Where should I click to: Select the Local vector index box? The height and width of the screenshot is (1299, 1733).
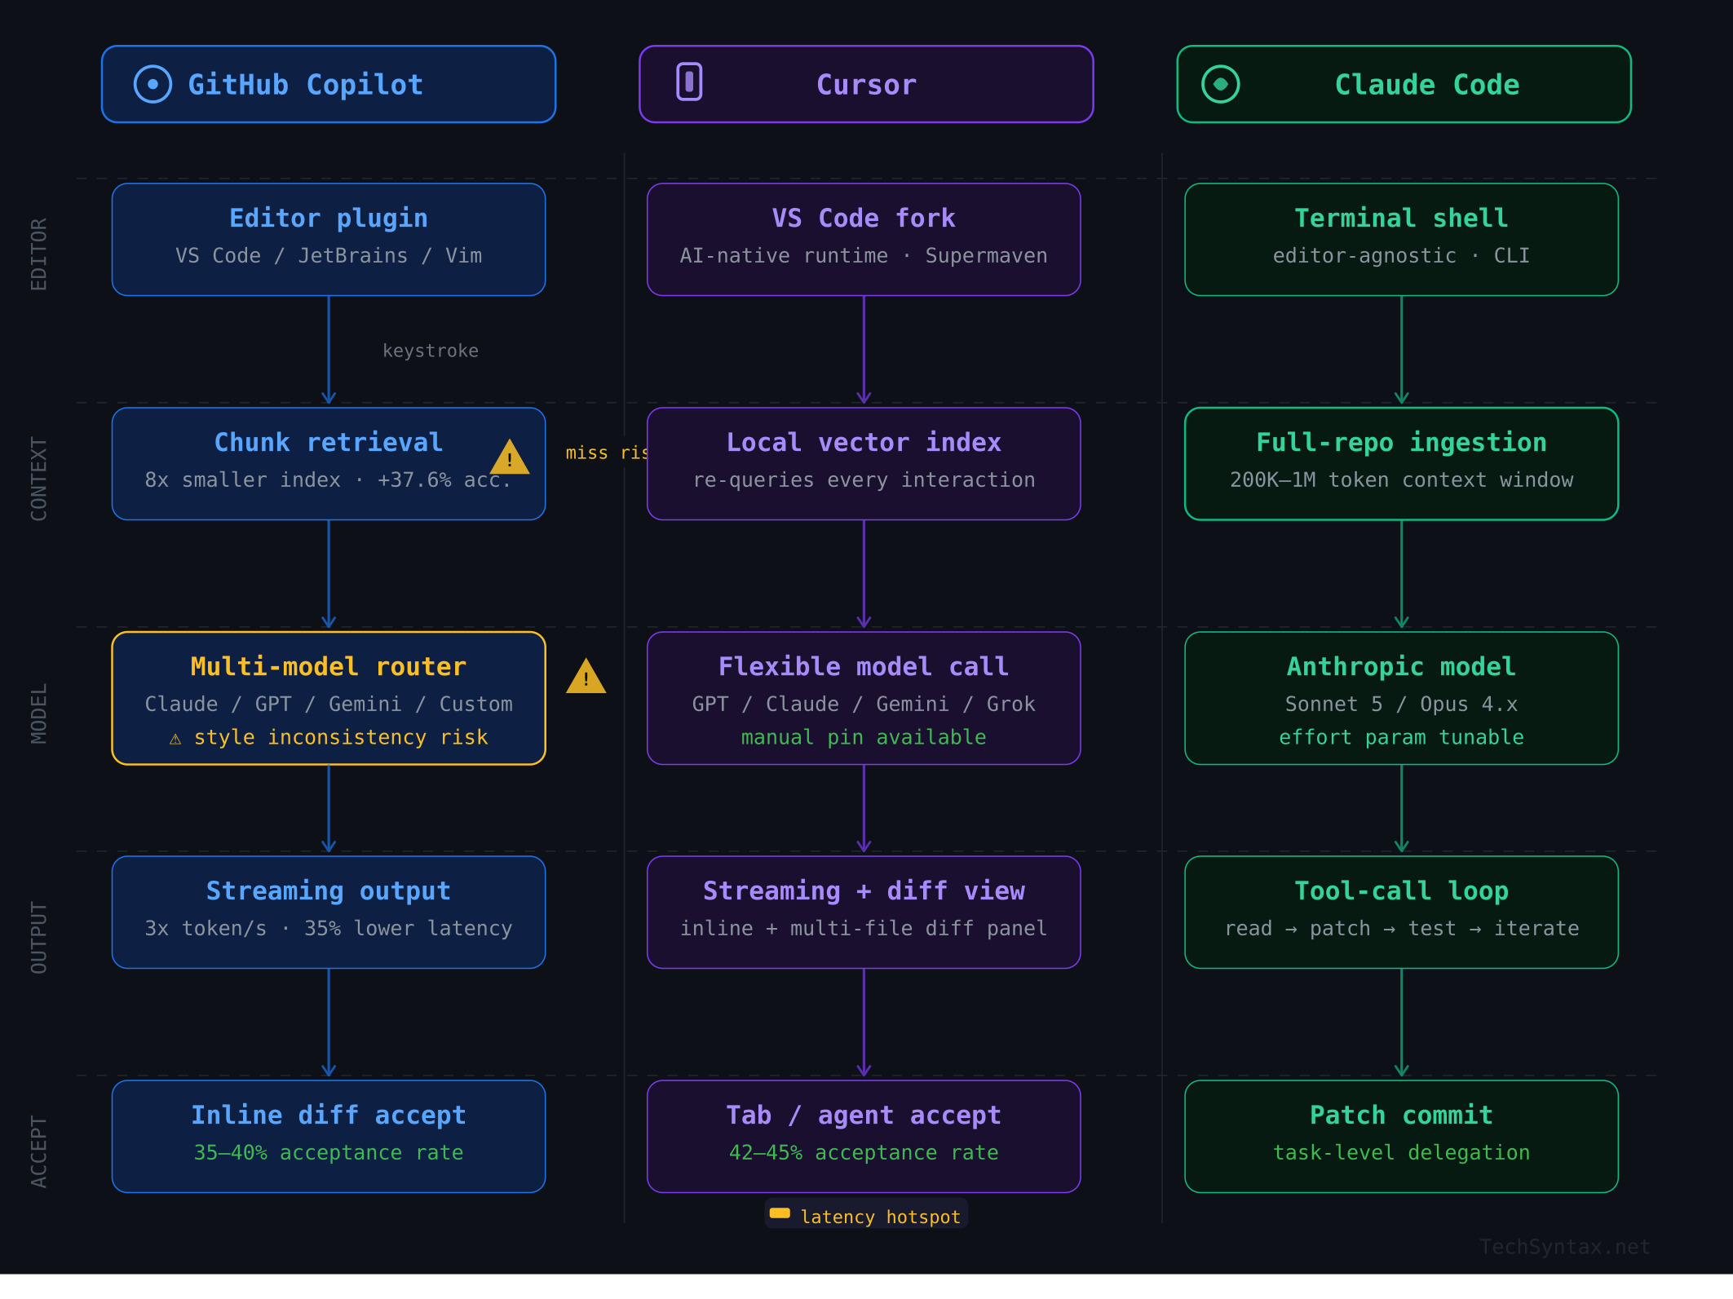863,463
